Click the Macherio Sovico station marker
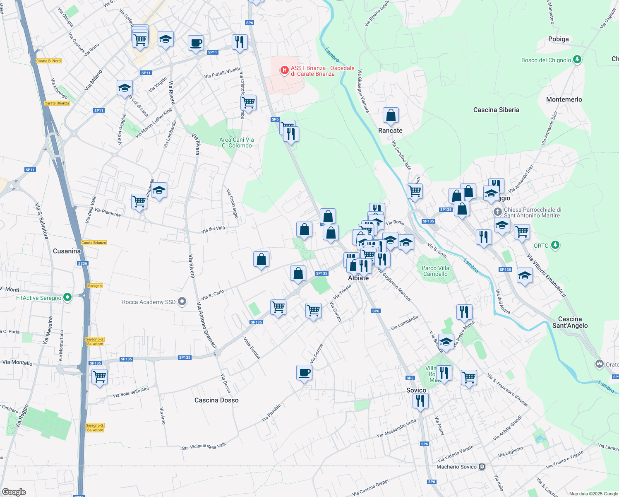The width and height of the screenshot is (619, 497). 481,466
